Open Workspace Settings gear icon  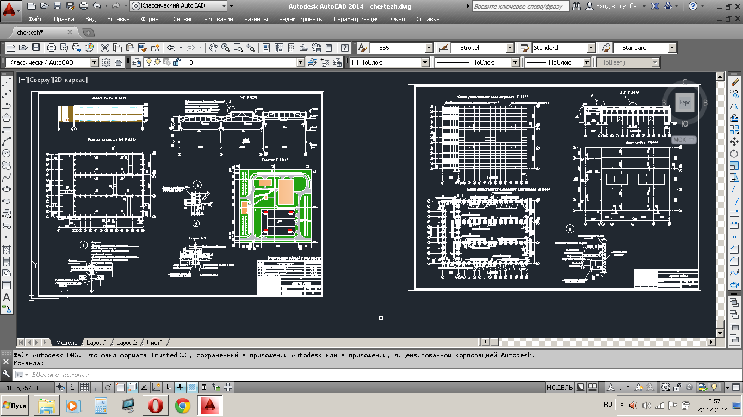[x=106, y=62]
